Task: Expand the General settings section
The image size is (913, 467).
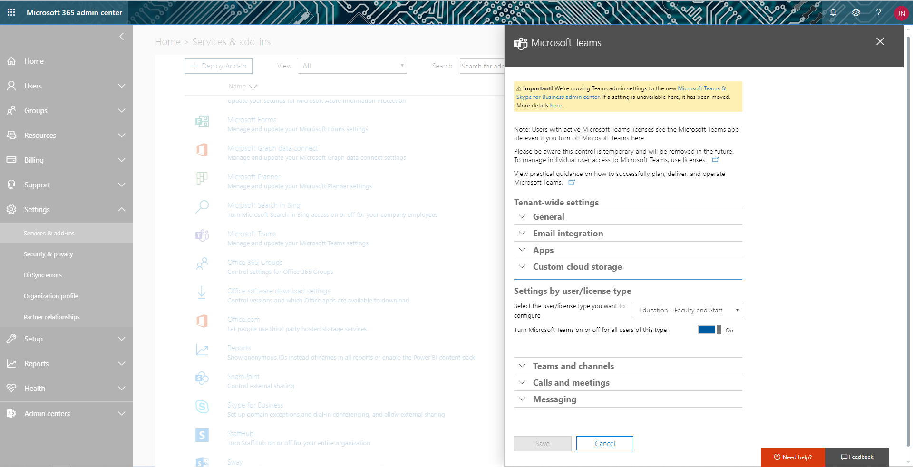Action: pyautogui.click(x=628, y=216)
